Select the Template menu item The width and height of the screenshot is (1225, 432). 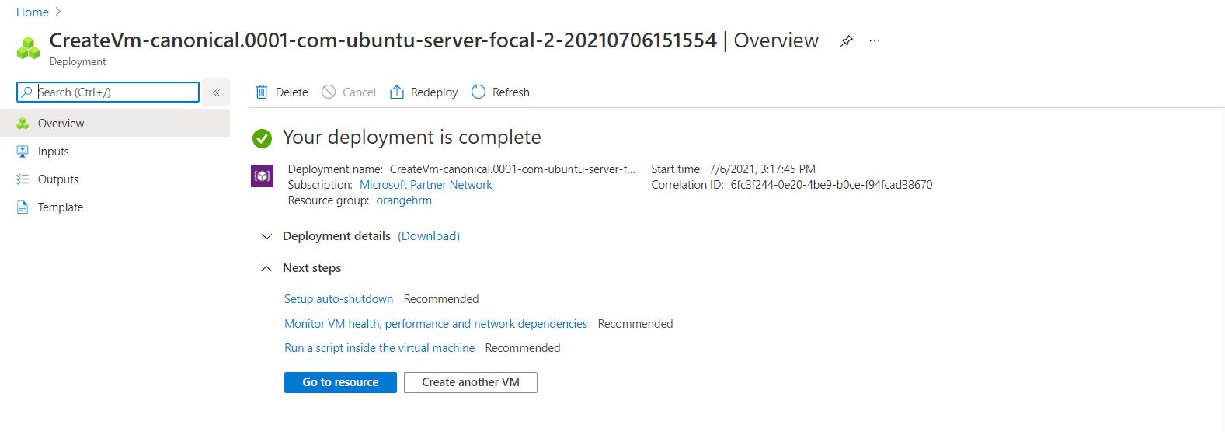pyautogui.click(x=60, y=207)
